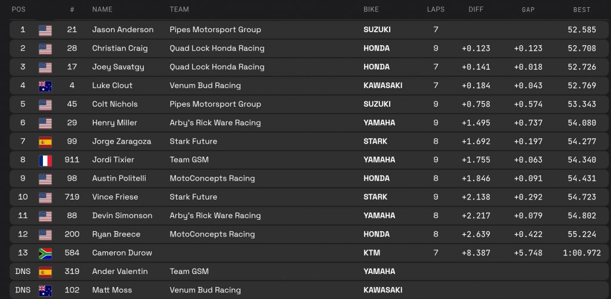The width and height of the screenshot is (611, 299).
Task: Click the US flag beside Jason Anderson
Action: (x=45, y=30)
